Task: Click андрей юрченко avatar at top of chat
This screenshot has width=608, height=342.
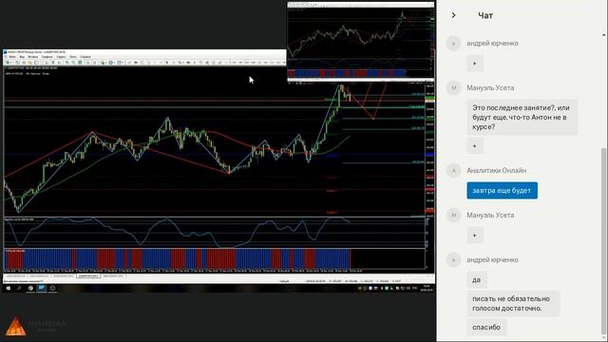Action: (454, 43)
